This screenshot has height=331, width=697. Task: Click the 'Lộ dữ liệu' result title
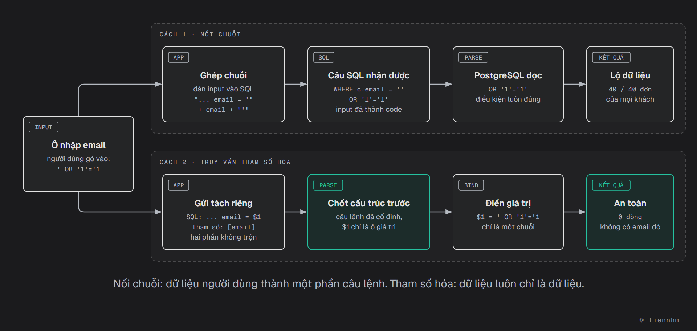point(630,75)
